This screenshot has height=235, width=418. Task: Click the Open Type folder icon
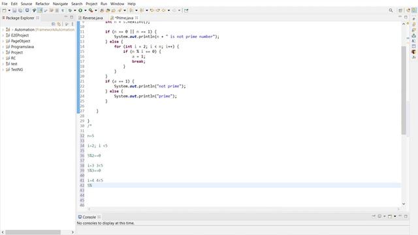point(114,10)
